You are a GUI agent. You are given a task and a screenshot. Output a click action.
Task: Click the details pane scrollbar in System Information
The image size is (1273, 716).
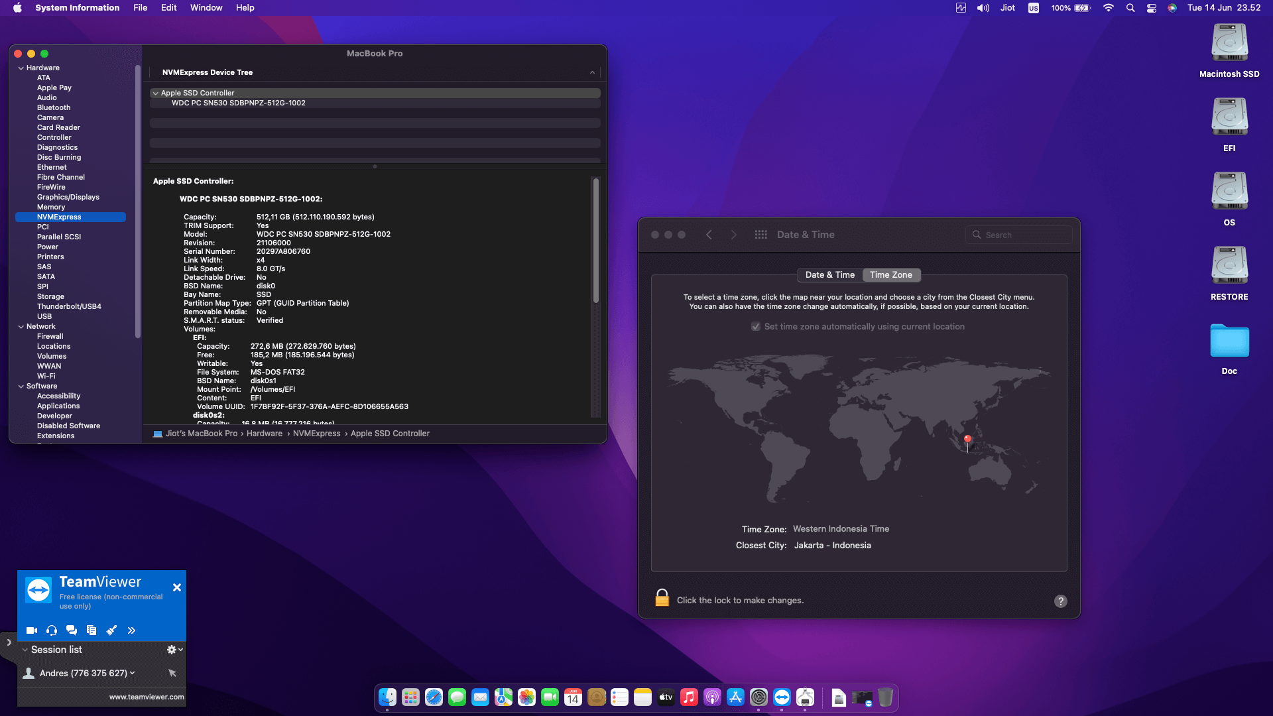pos(596,241)
